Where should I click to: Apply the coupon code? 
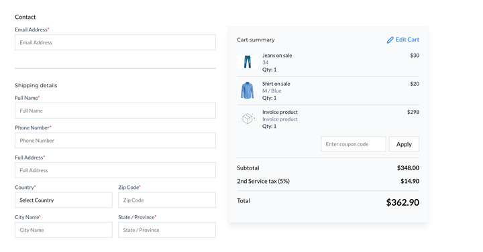pyautogui.click(x=404, y=144)
